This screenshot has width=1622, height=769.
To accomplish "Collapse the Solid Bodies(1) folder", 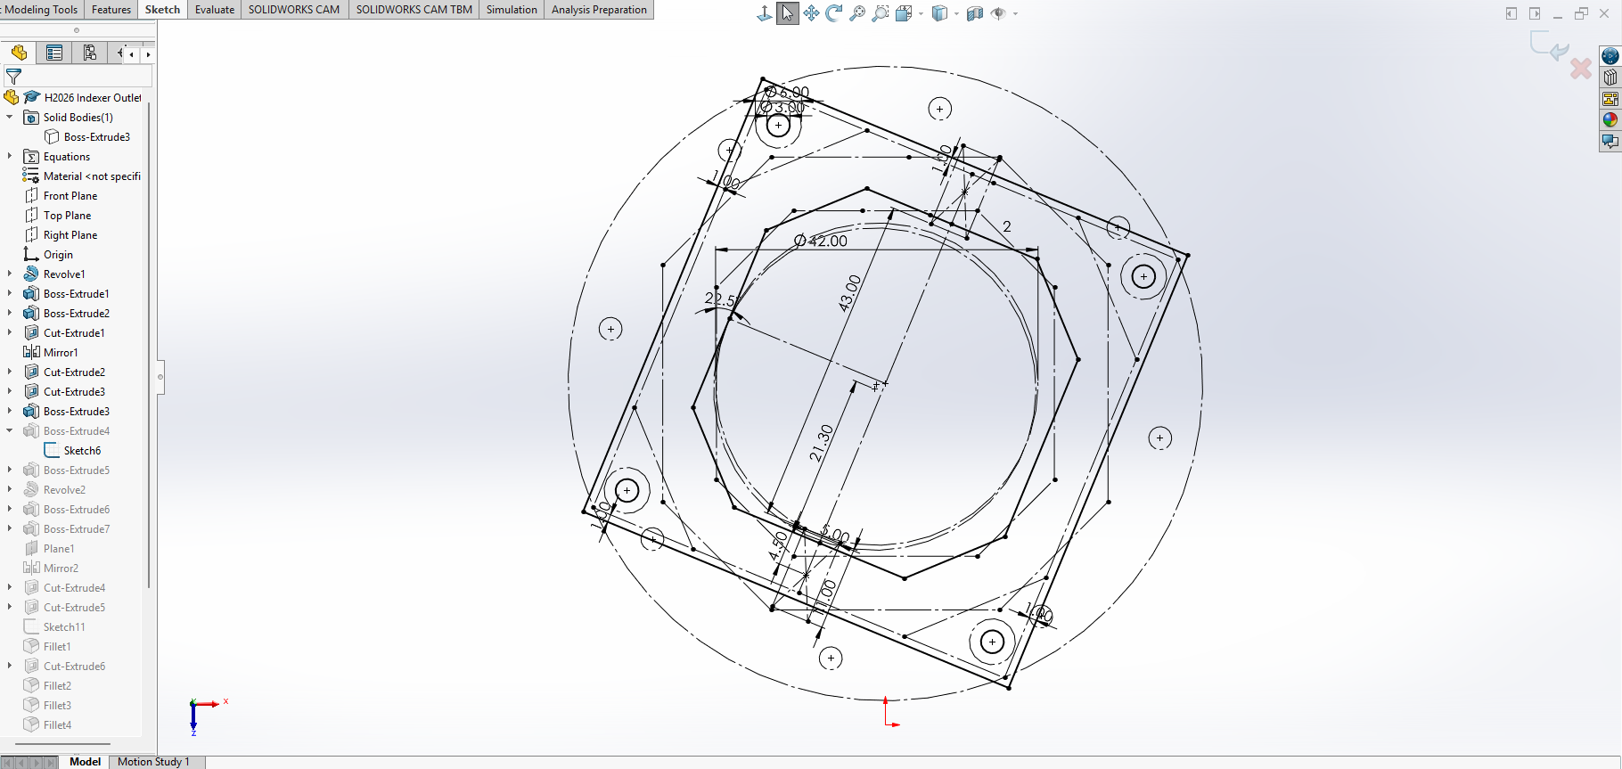I will click(x=10, y=117).
